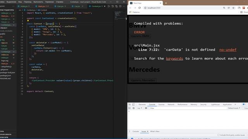Go back in the Chrome browser
Image resolution: width=248 pixels, height=139 pixels.
click(x=130, y=8)
